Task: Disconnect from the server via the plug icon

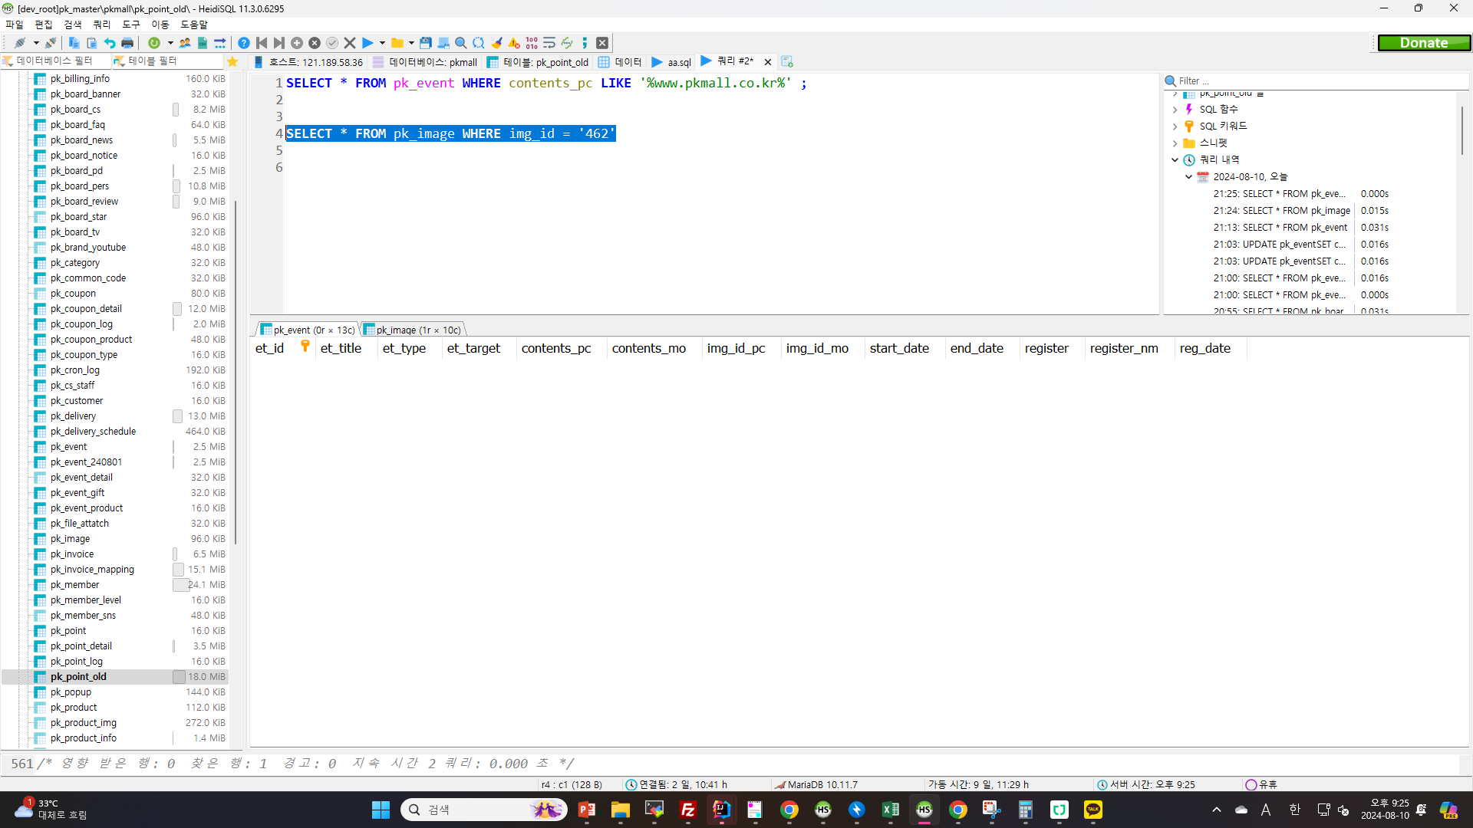Action: point(50,43)
